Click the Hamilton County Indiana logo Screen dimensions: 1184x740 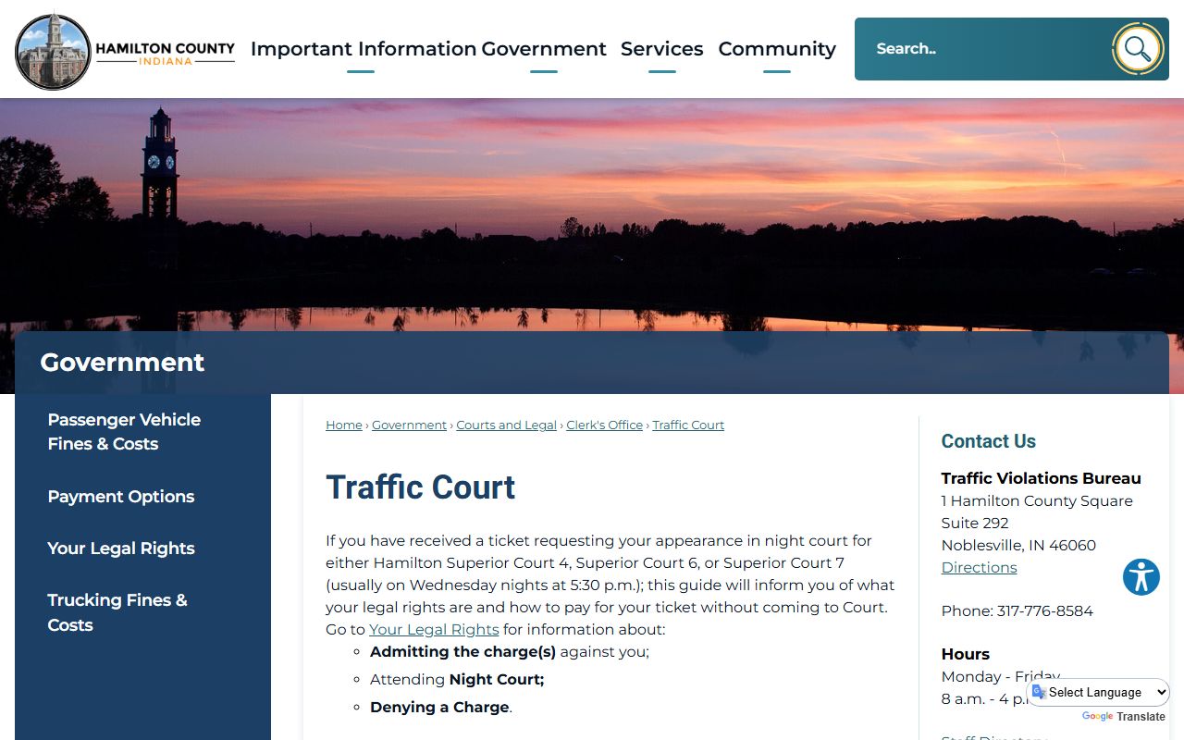125,52
